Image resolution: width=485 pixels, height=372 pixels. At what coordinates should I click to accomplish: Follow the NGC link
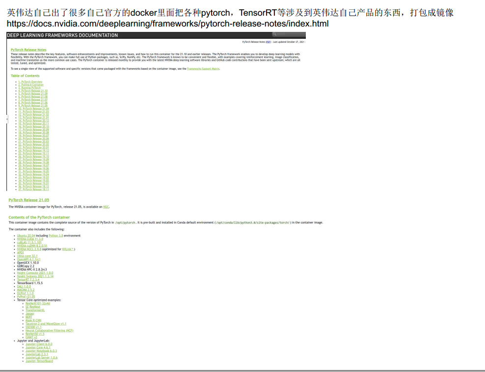pyautogui.click(x=106, y=207)
